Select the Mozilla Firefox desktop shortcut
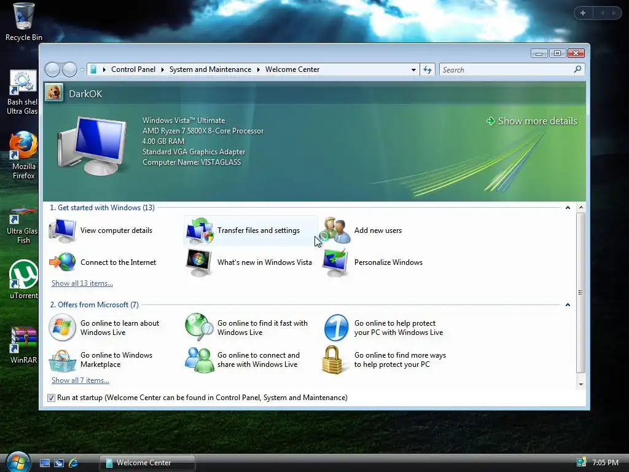This screenshot has height=472, width=629. [23, 155]
